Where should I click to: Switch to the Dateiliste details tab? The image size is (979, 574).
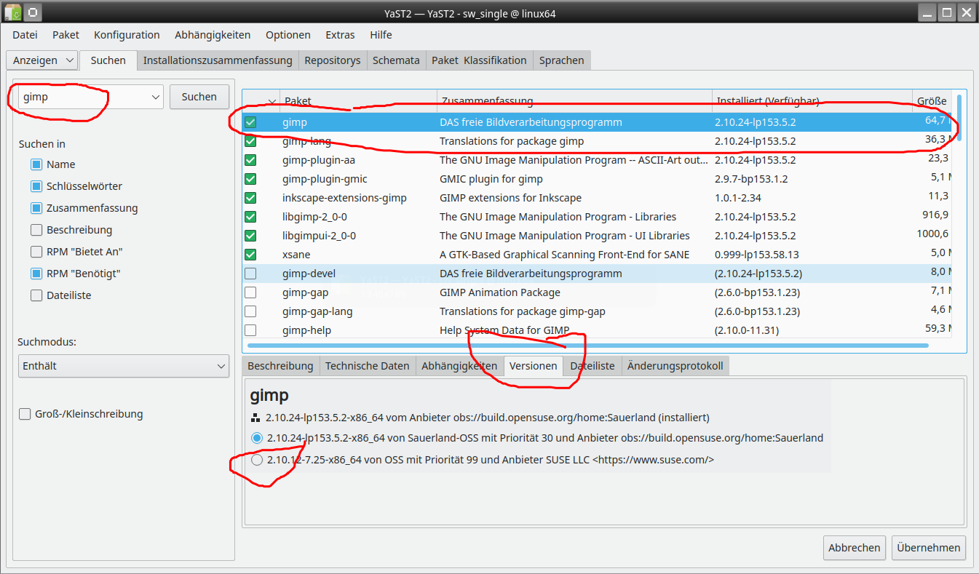(x=592, y=366)
